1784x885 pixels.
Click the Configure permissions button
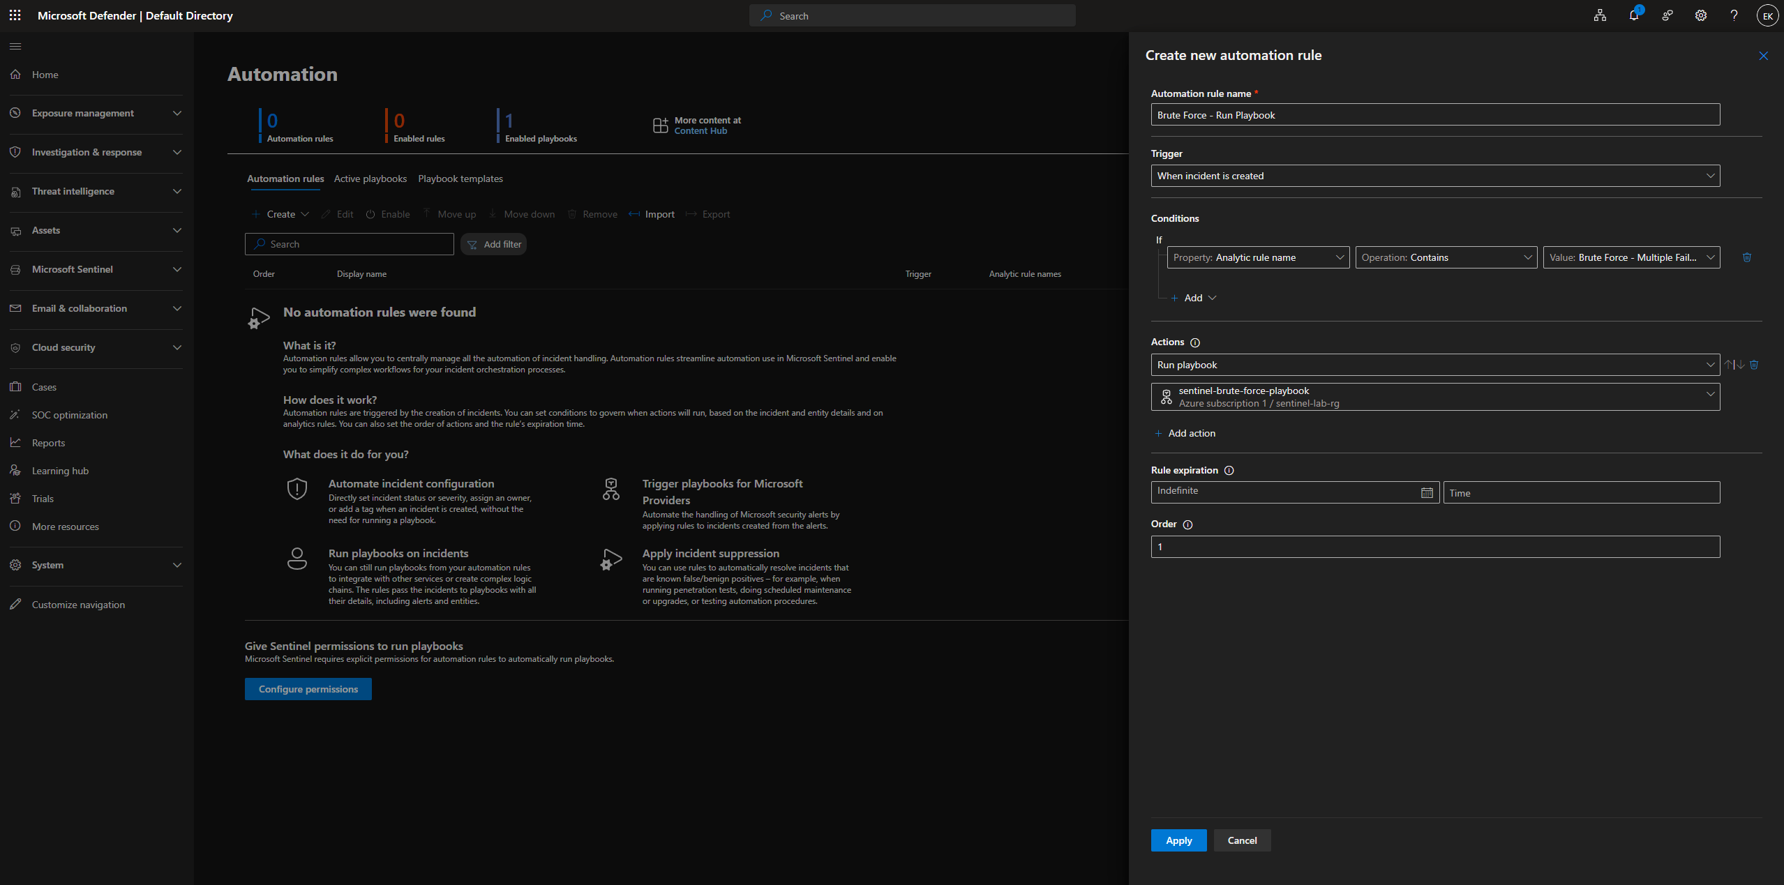tap(308, 689)
